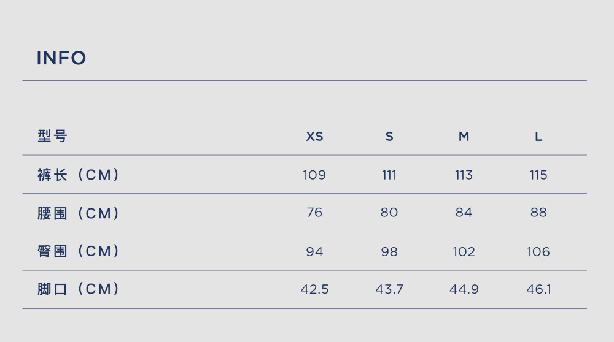Click the 115 pants length value
Screen dimensions: 614x342
click(538, 175)
